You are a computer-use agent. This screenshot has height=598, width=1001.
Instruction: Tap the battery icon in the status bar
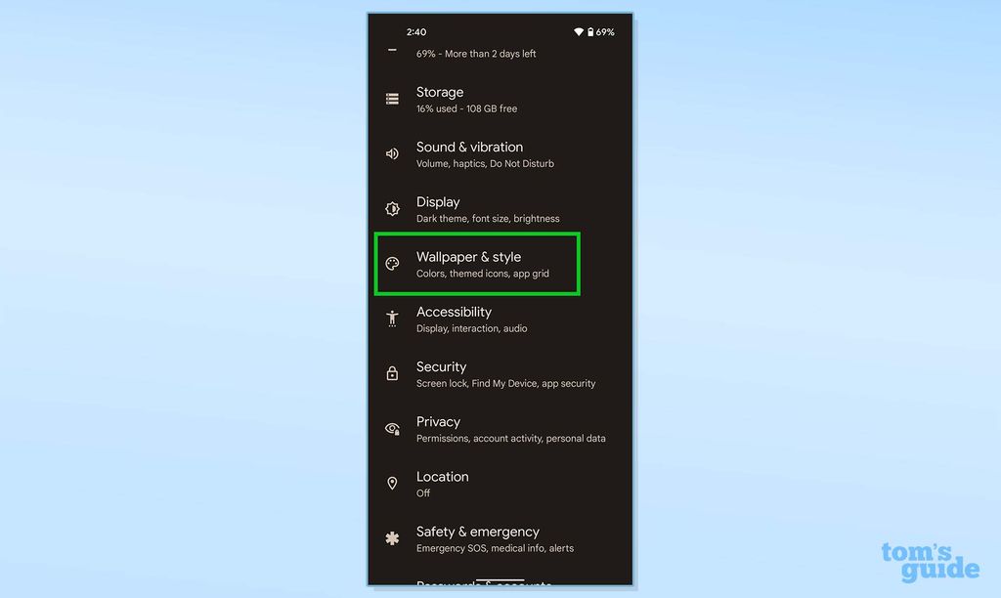(x=588, y=31)
